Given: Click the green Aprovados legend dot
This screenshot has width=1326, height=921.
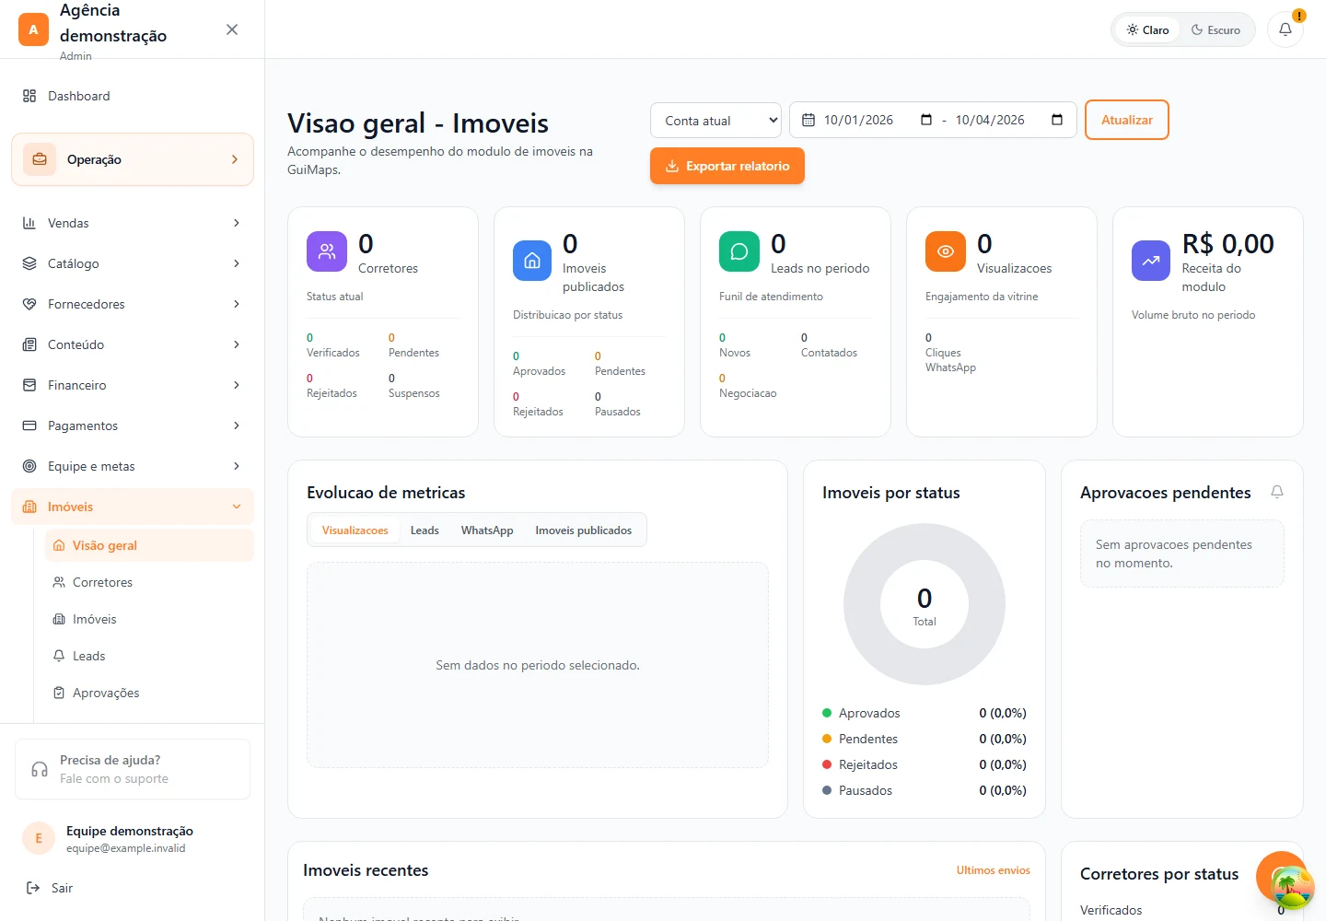Looking at the screenshot, I should (x=827, y=713).
